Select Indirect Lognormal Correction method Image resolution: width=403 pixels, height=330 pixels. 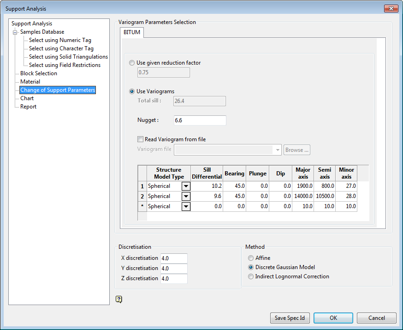[x=251, y=276]
